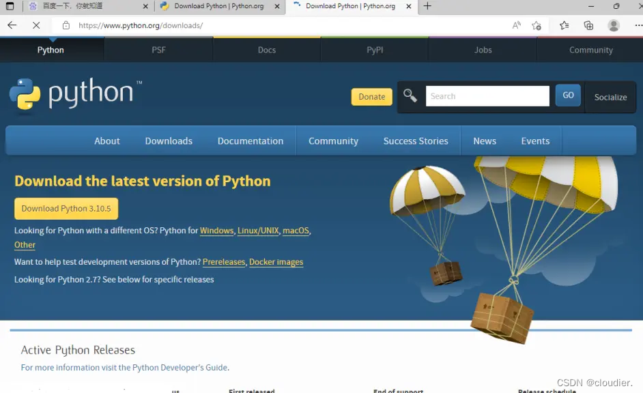Screen dimensions: 643x393
Task: Open the Documentation menu
Action: (250, 141)
